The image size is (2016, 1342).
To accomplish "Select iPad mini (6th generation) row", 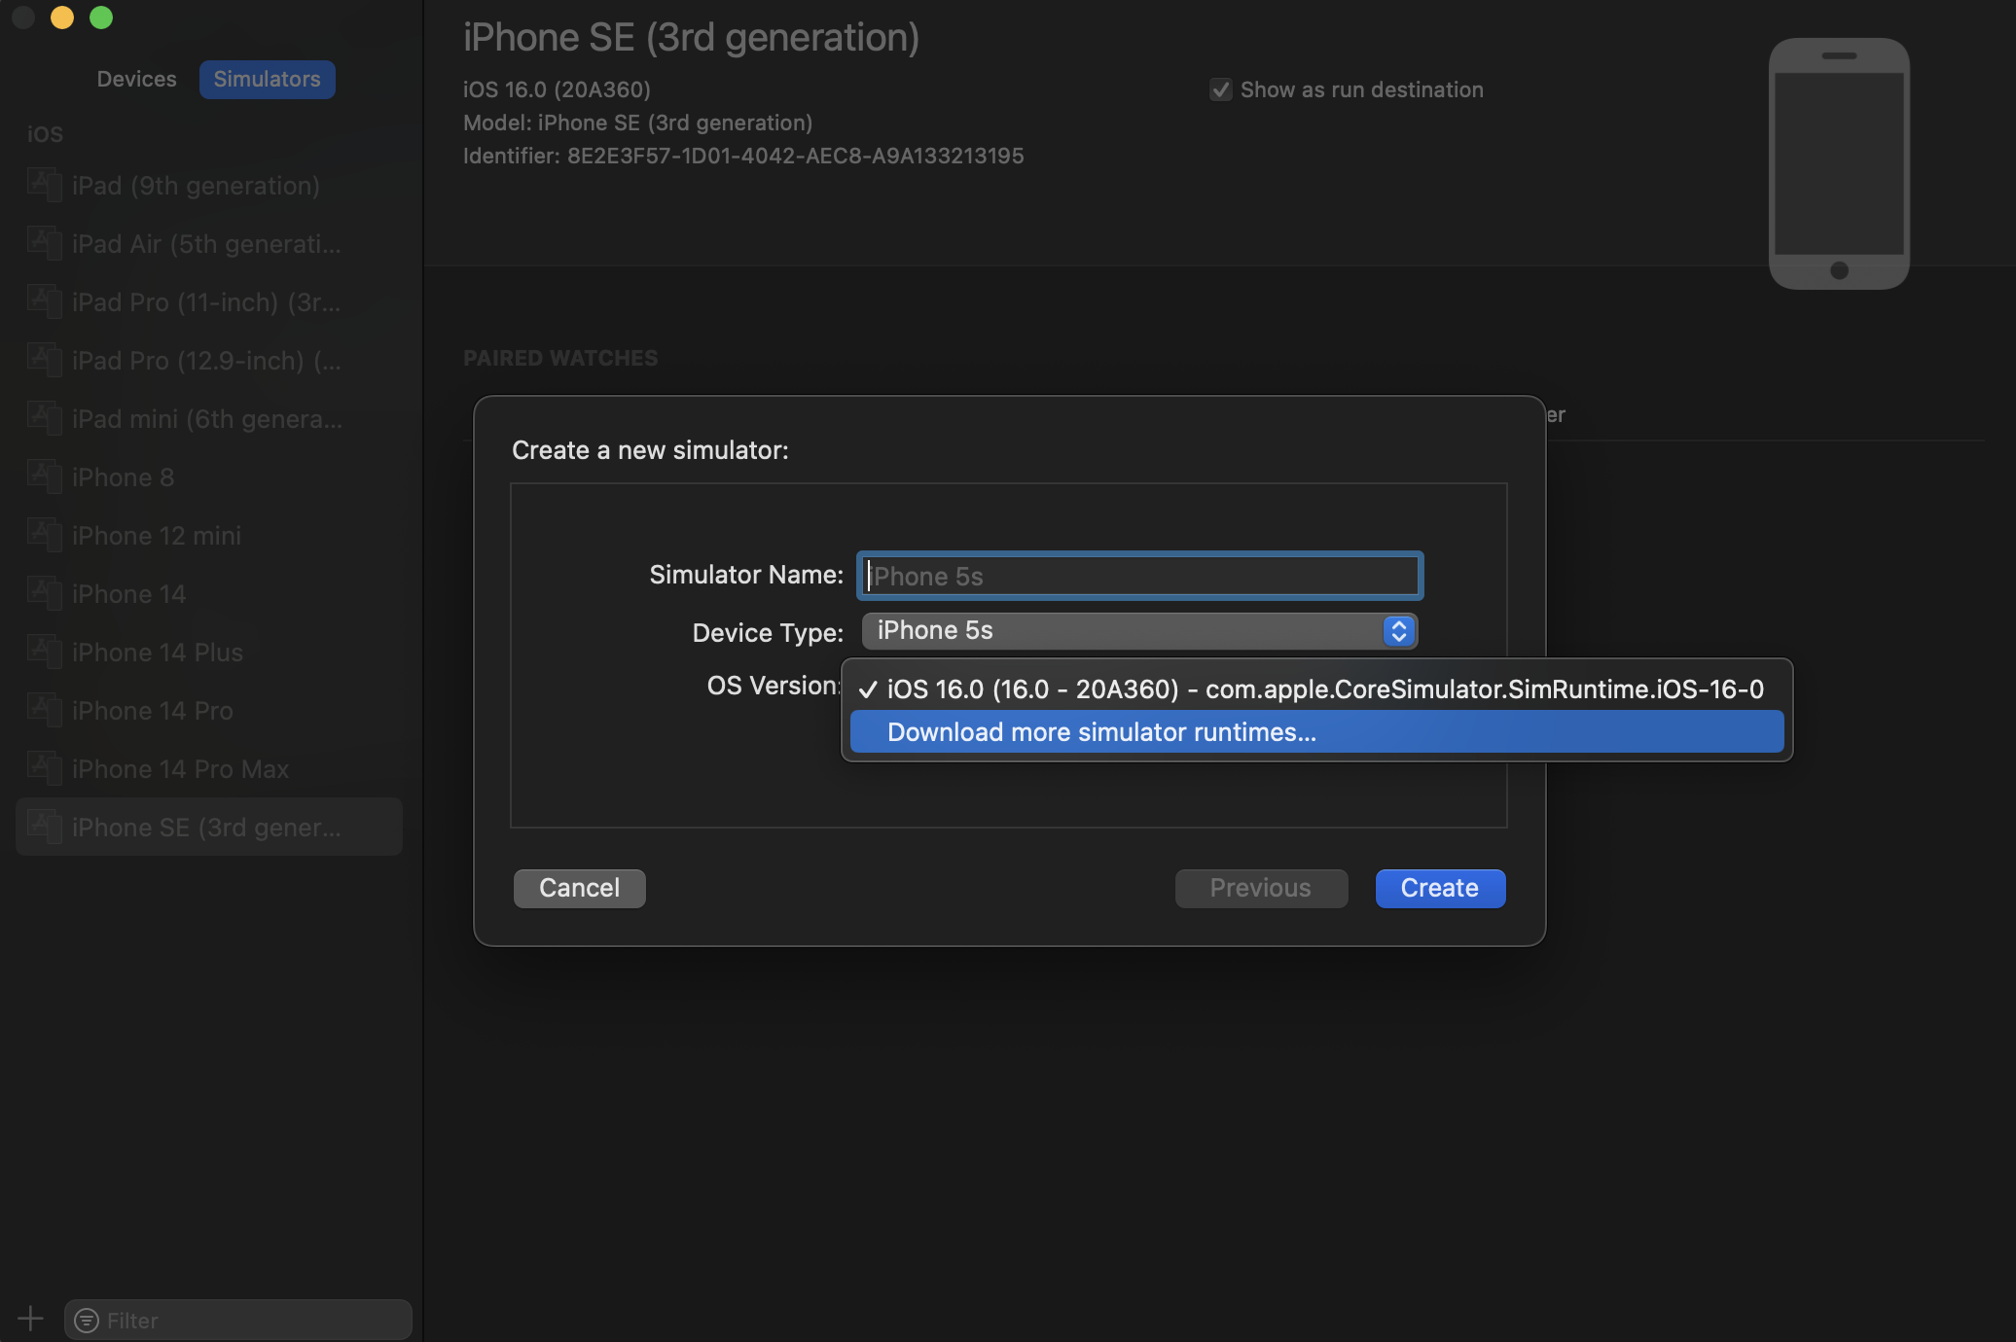I will 209,418.
